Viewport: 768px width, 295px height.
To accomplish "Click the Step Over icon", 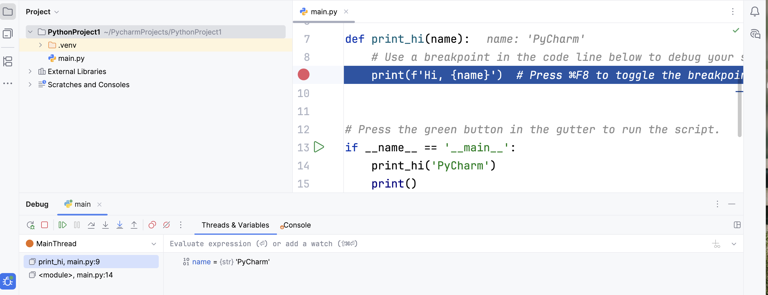I will (x=91, y=225).
